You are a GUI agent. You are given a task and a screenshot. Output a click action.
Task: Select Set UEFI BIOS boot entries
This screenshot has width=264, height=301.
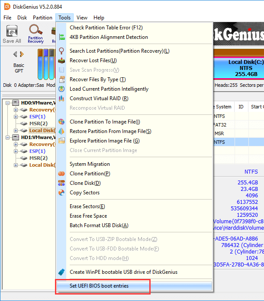tap(99, 286)
